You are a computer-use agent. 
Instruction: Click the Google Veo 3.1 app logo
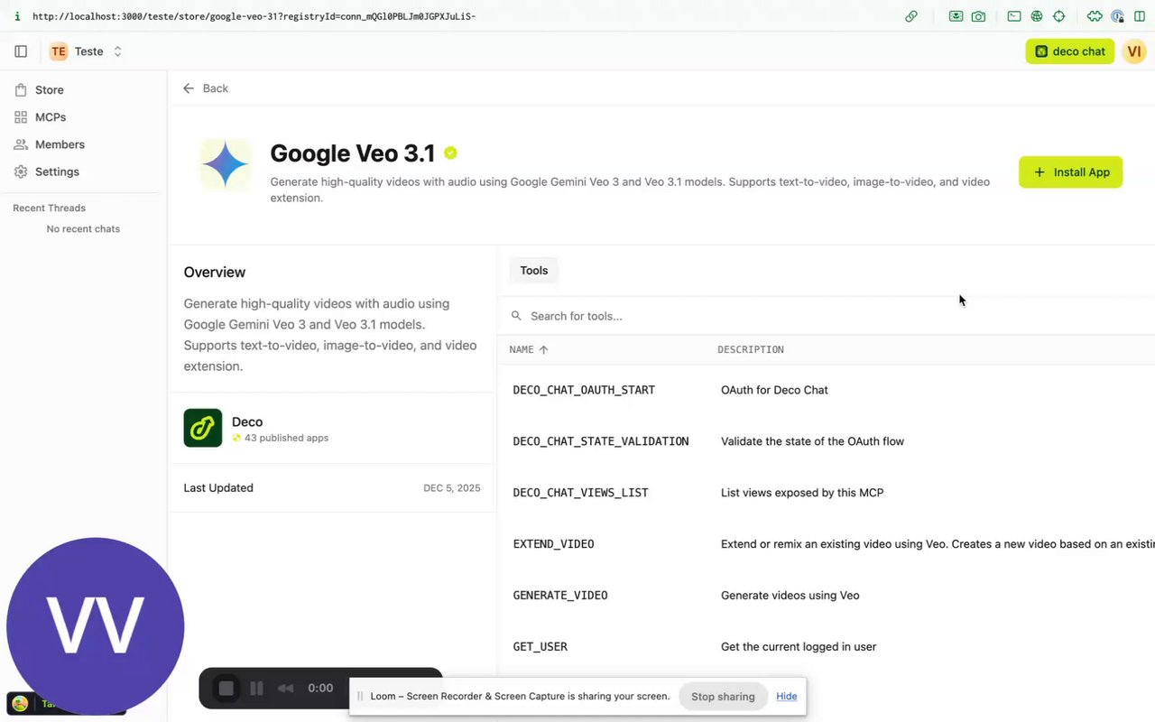click(x=226, y=165)
